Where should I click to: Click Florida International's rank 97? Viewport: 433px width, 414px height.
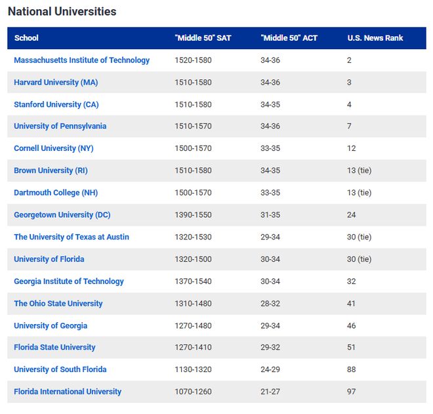352,392
